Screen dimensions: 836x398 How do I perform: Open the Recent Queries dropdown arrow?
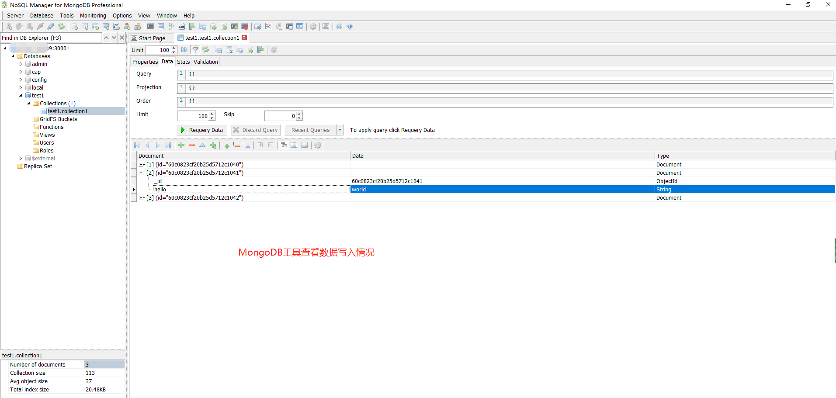(340, 130)
